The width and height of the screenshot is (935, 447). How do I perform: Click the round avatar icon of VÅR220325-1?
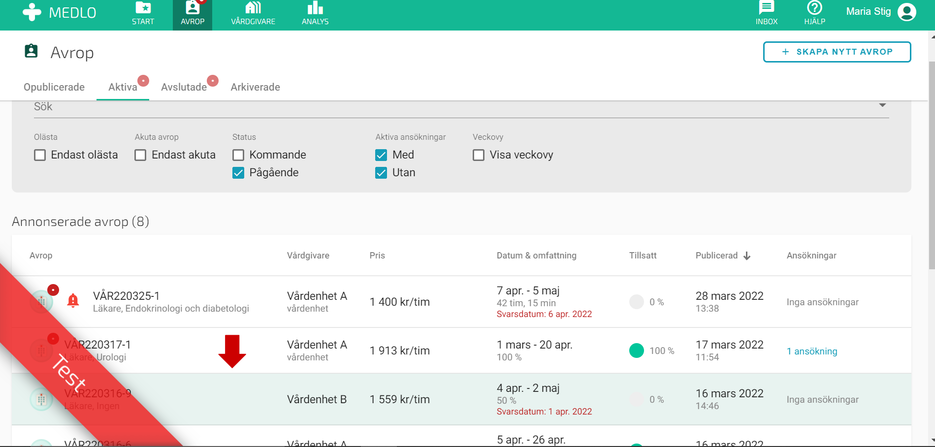[41, 301]
